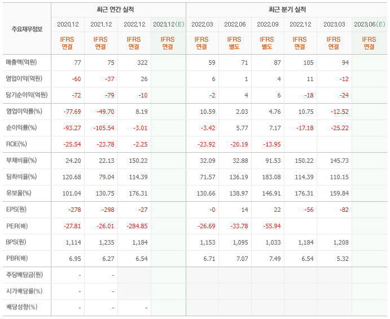Select the 2023.03 quarterly column header
The width and height of the screenshot is (390, 319).
point(334,24)
